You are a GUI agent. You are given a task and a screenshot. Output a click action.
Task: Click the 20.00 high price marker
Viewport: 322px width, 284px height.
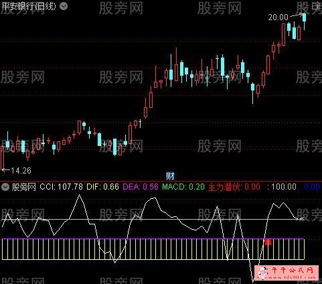[278, 17]
